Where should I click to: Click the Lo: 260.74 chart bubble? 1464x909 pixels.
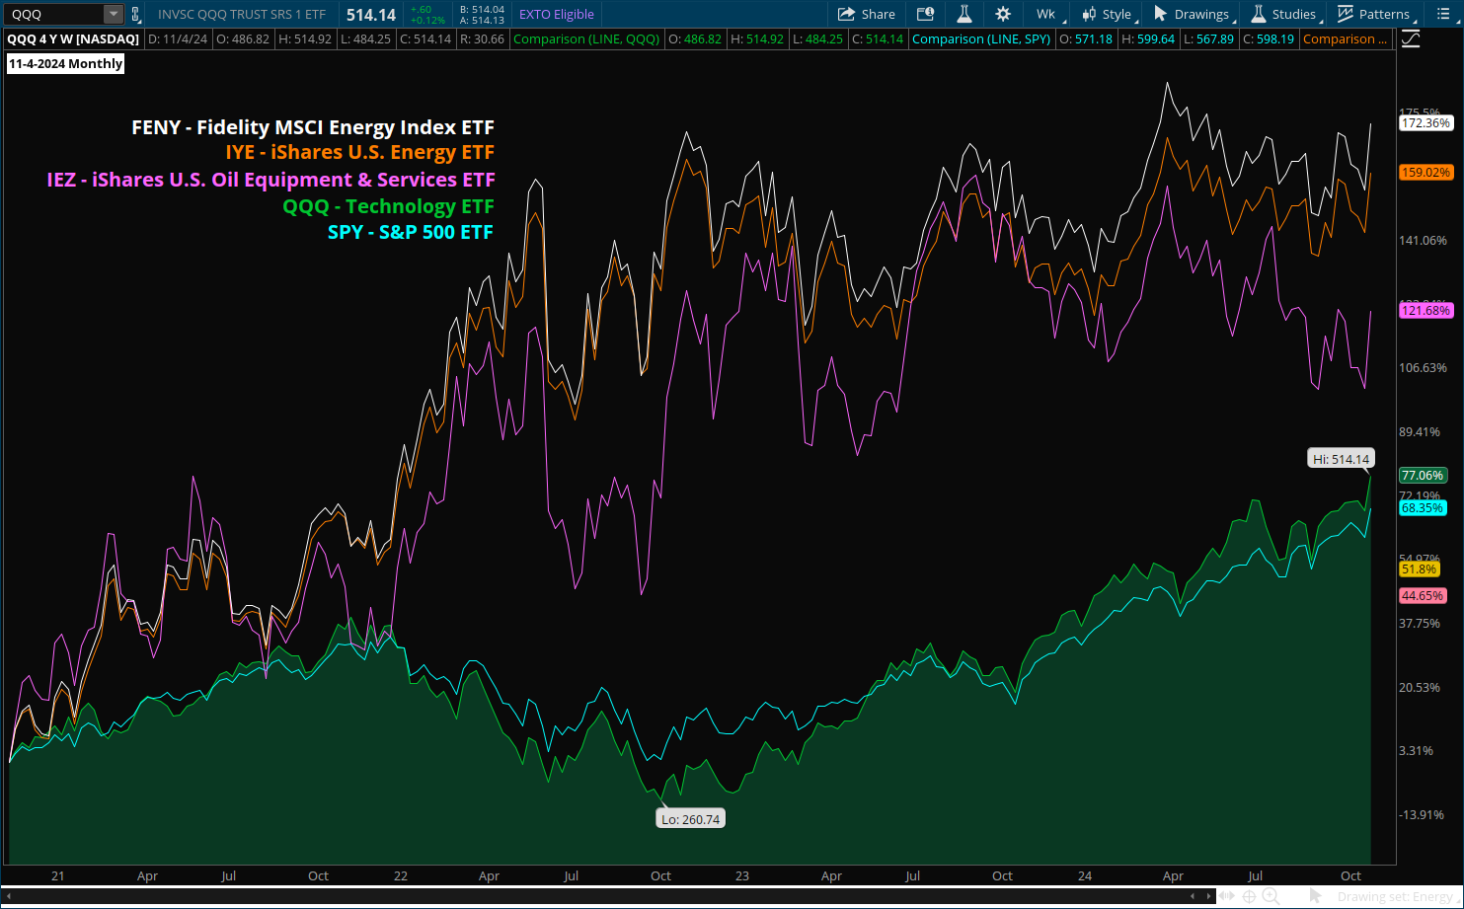point(691,819)
